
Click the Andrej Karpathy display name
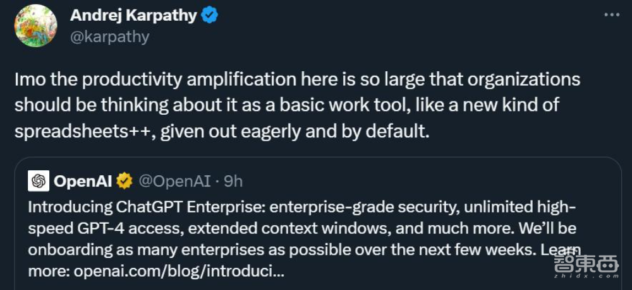(x=133, y=16)
